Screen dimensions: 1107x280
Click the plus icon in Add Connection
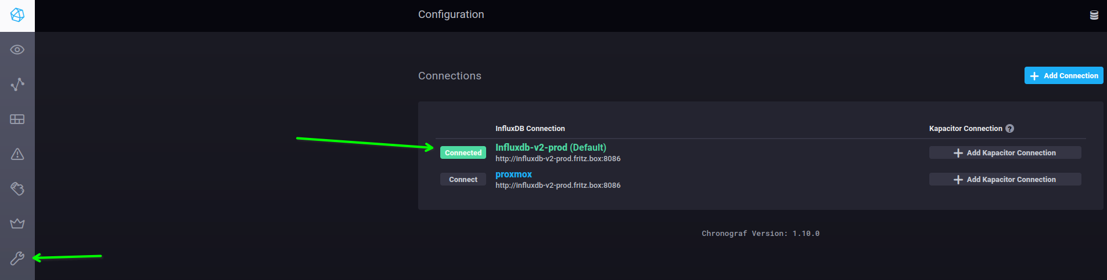coord(1034,76)
